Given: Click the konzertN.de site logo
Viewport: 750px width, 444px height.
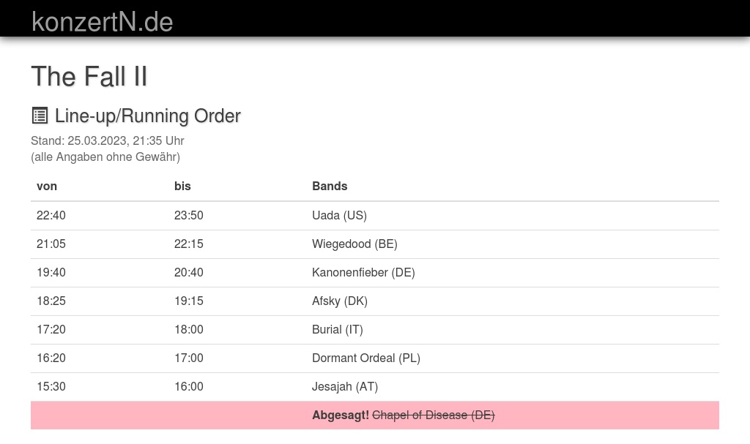Looking at the screenshot, I should (102, 21).
